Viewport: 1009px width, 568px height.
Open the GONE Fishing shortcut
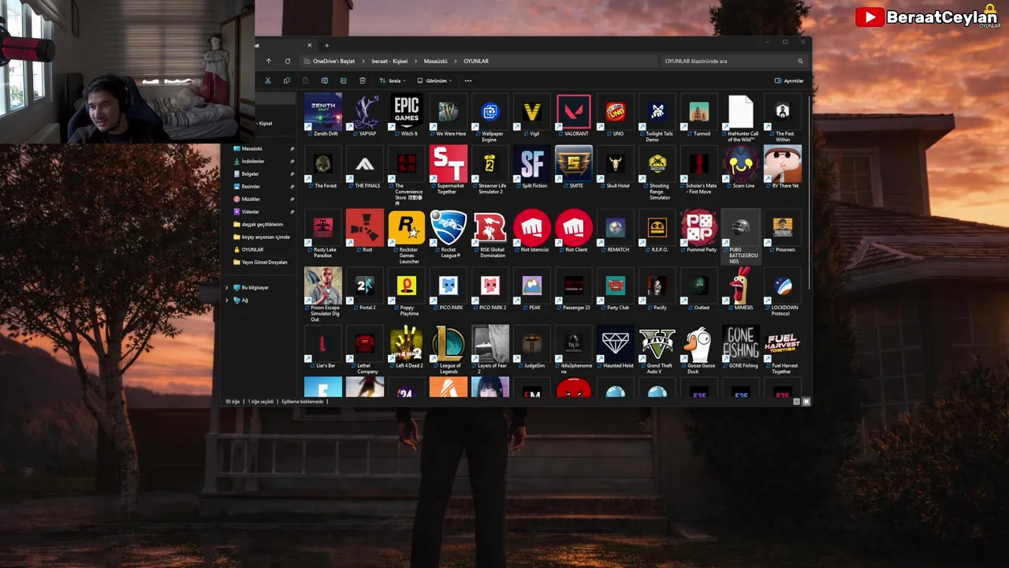[x=741, y=344]
